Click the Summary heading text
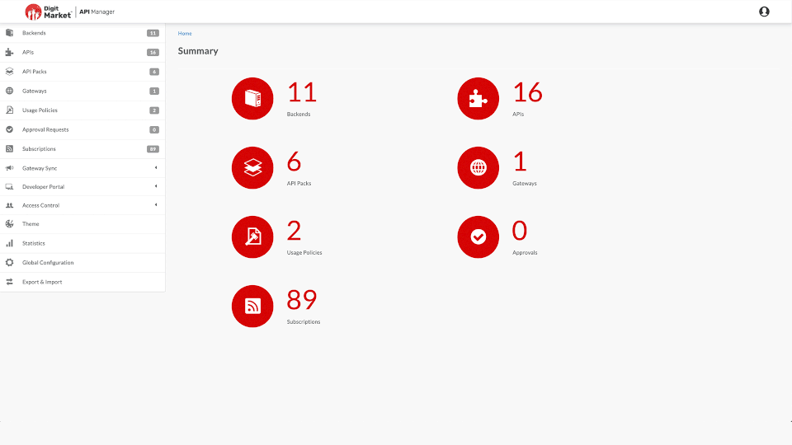Screen dimensions: 792x445 [x=198, y=51]
